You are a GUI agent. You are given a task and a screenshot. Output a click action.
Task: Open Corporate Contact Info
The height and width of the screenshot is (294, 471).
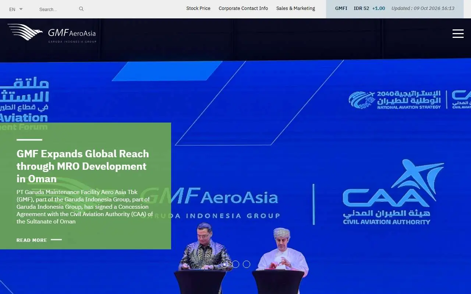point(243,8)
